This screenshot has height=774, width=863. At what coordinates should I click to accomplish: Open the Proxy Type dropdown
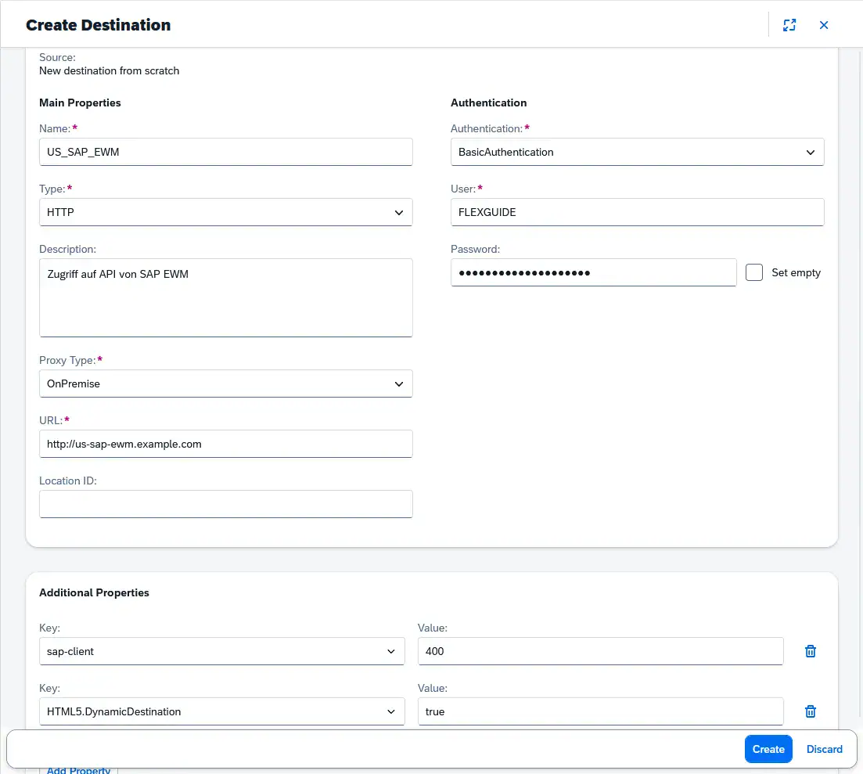pyautogui.click(x=398, y=384)
